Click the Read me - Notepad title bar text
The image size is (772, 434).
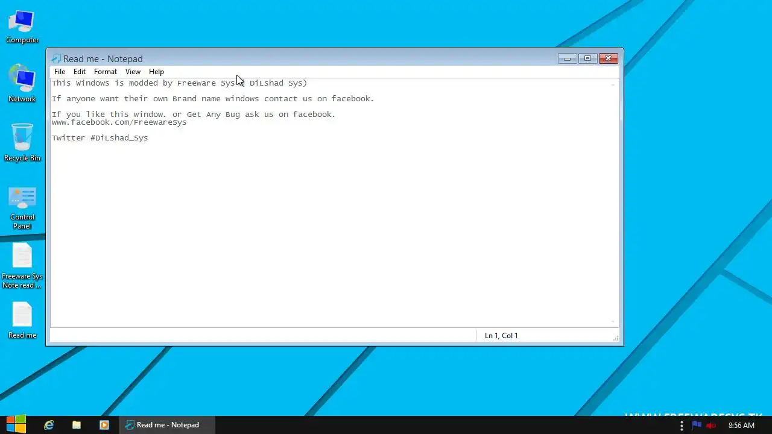[103, 58]
